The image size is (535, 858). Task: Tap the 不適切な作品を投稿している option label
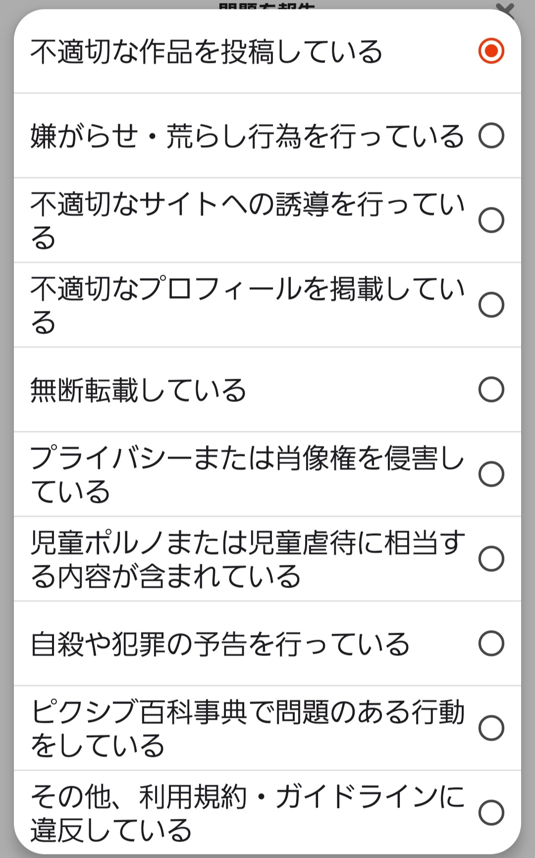pos(206,51)
